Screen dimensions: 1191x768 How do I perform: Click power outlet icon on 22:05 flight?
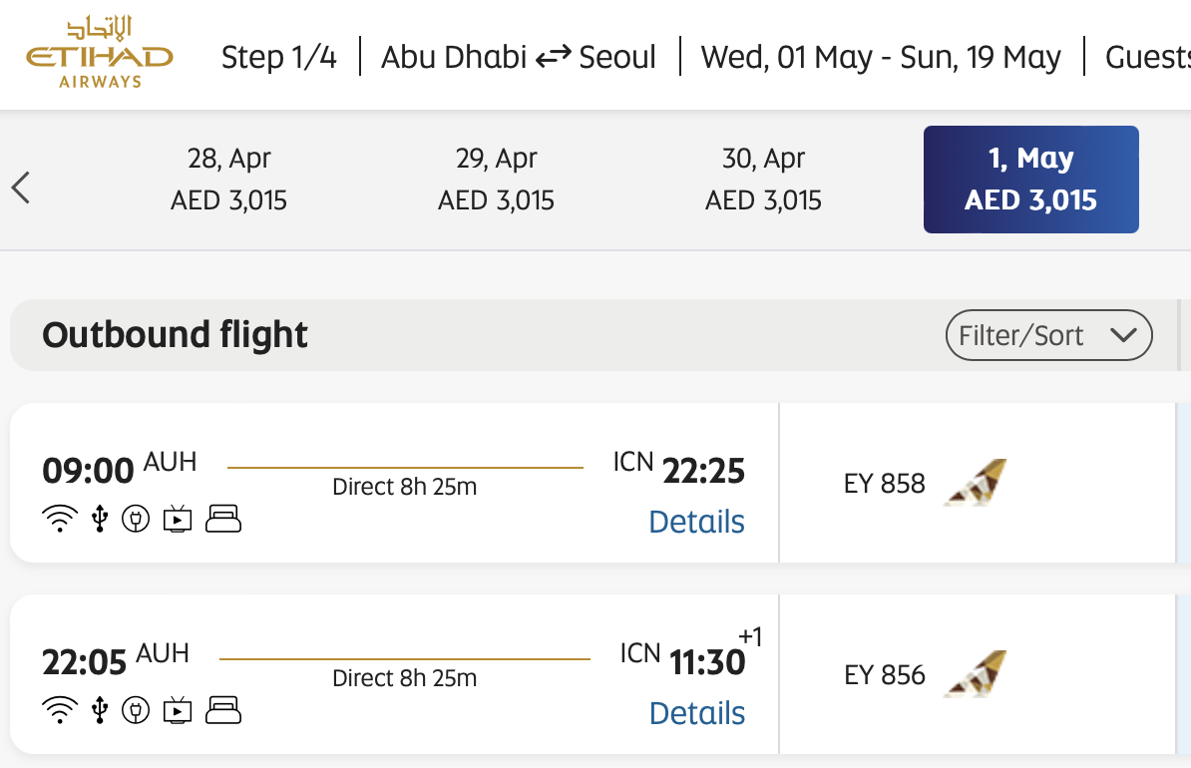136,710
